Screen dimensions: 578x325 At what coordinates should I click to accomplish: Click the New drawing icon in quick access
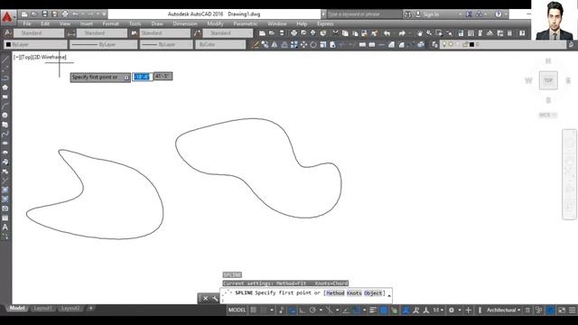[24, 14]
